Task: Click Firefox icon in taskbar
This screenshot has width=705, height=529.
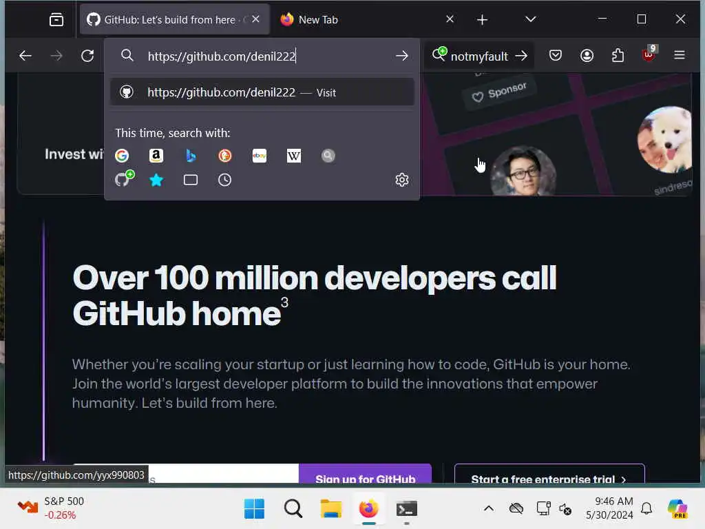Action: pos(369,509)
